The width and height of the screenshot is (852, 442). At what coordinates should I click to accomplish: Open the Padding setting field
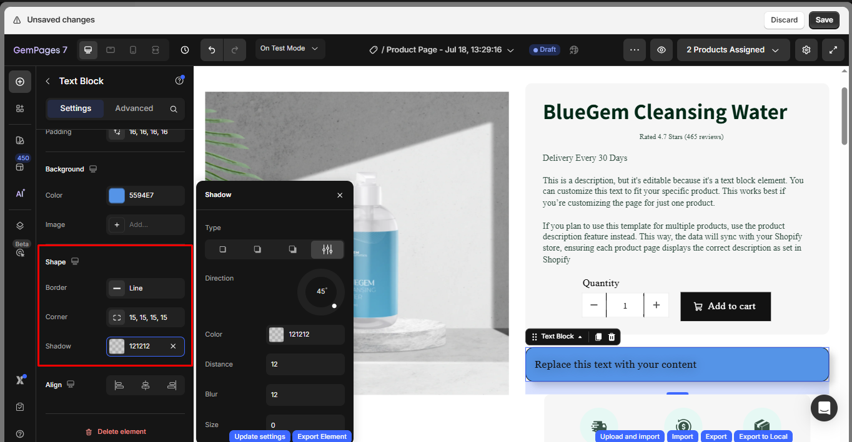[x=146, y=132]
